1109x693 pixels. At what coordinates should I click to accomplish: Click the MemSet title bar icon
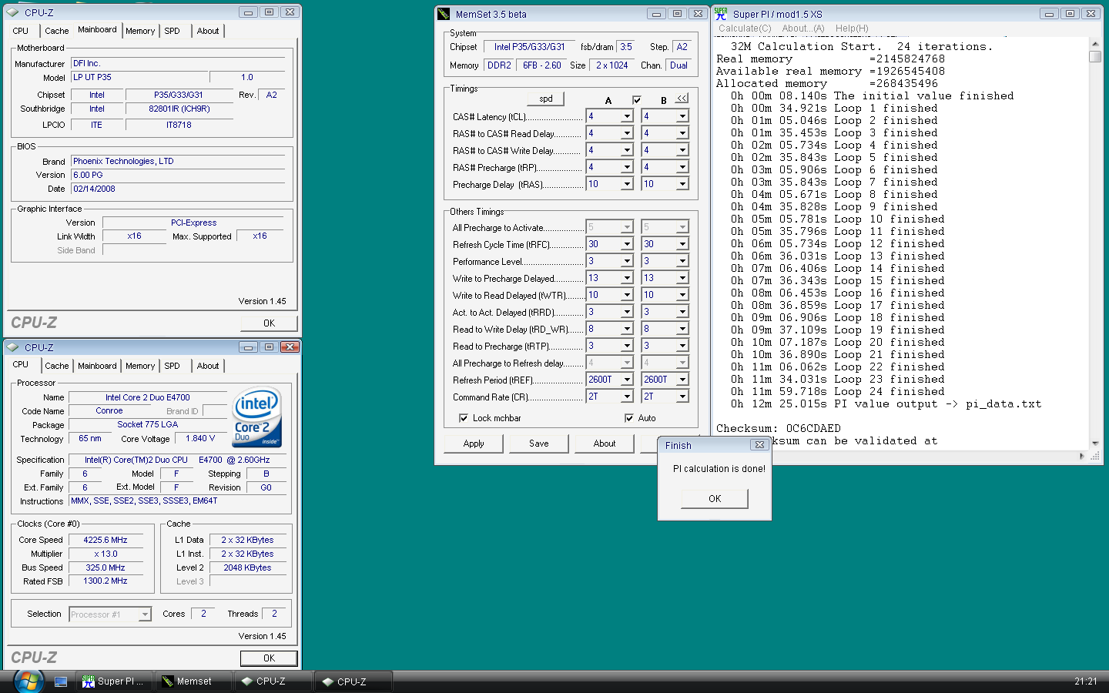(x=444, y=14)
